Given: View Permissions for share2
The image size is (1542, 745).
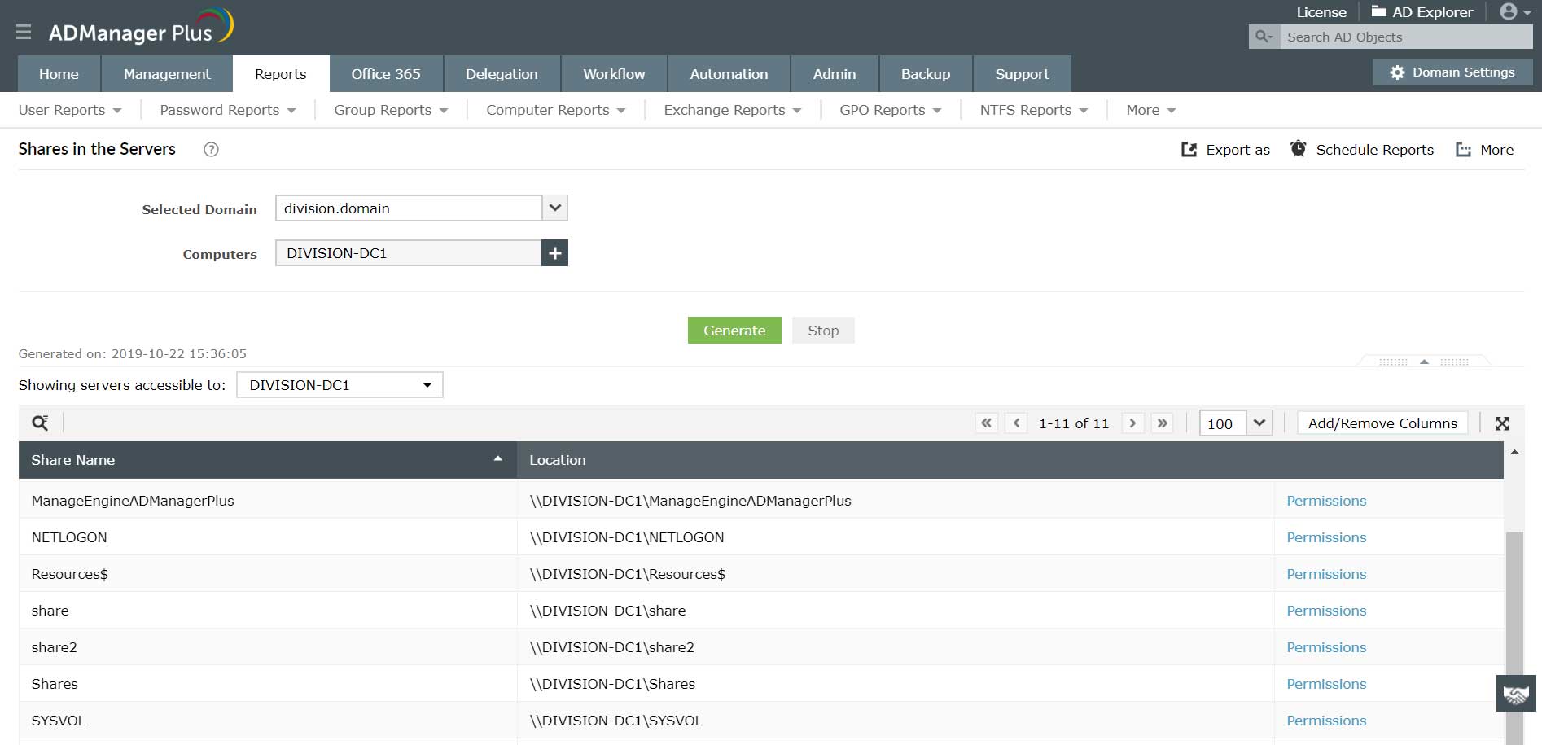Looking at the screenshot, I should pos(1326,647).
